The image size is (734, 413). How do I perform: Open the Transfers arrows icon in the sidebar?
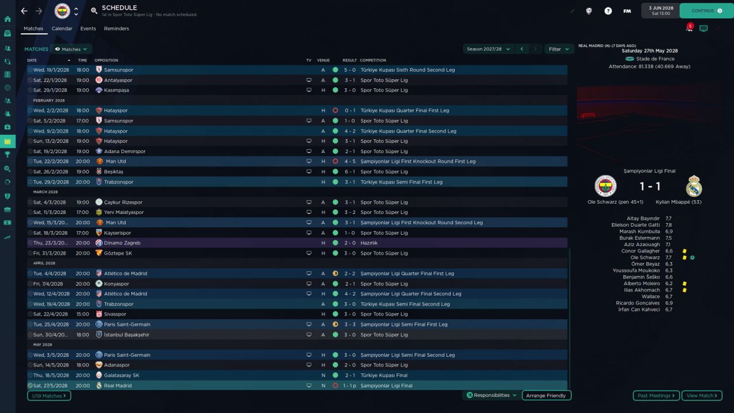point(7,182)
